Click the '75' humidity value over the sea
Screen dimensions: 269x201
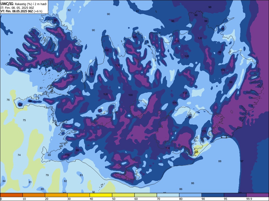(24, 120)
